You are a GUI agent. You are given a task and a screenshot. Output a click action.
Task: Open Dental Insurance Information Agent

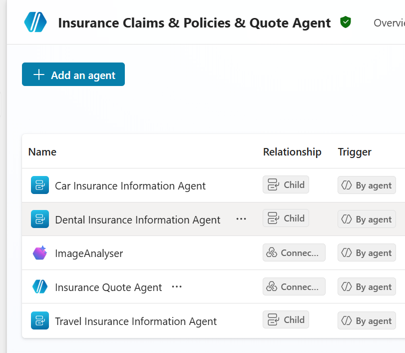(138, 220)
